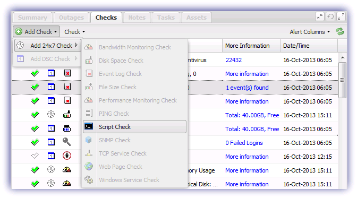
Task: Click the undo arrow icon beside tabs
Action: click(x=330, y=16)
